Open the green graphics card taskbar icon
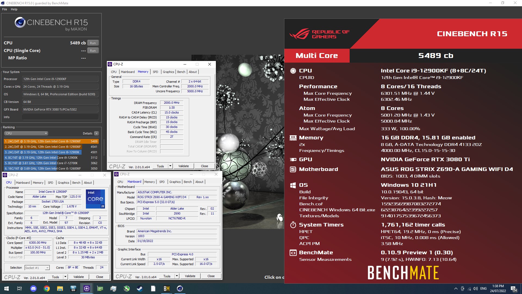Viewport: 522px width, 294px height. 100,289
